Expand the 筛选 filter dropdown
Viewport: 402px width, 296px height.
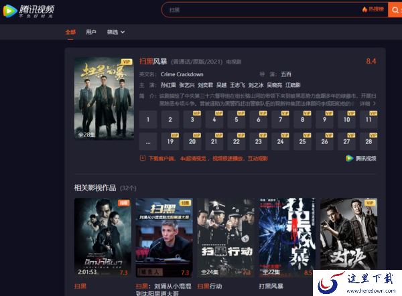116,32
